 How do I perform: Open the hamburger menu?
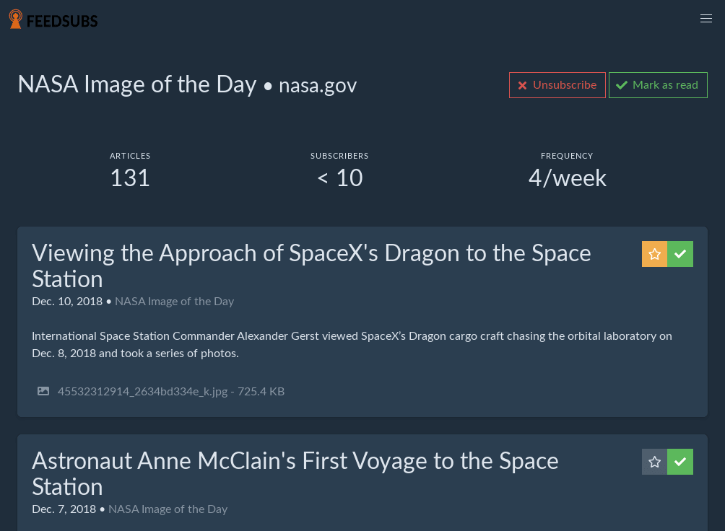coord(706,19)
